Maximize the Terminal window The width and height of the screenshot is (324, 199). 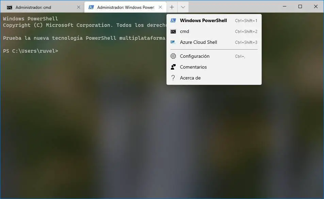click(x=300, y=6)
